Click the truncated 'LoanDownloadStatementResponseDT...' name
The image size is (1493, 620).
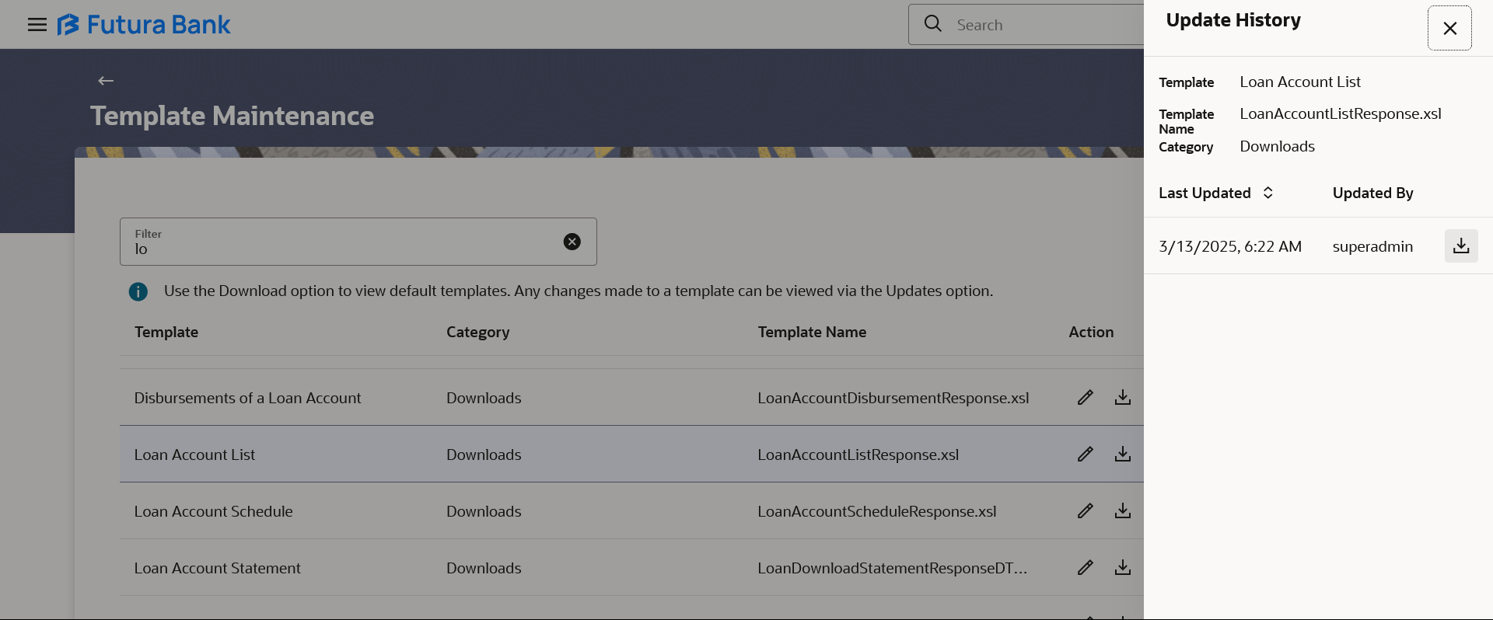[893, 568]
